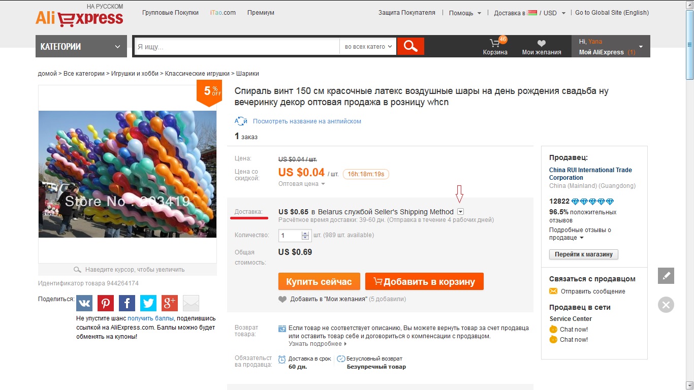The width and height of the screenshot is (694, 390).
Task: Click the balloon product image thumbnail
Action: 128,174
